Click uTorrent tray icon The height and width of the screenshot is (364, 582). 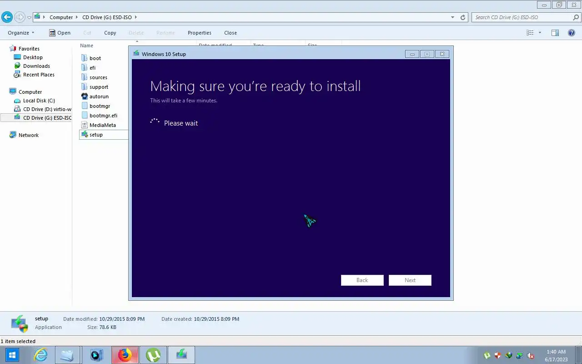[487, 355]
